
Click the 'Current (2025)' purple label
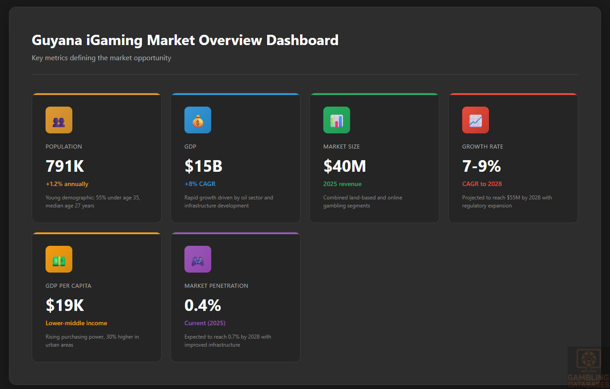(205, 323)
